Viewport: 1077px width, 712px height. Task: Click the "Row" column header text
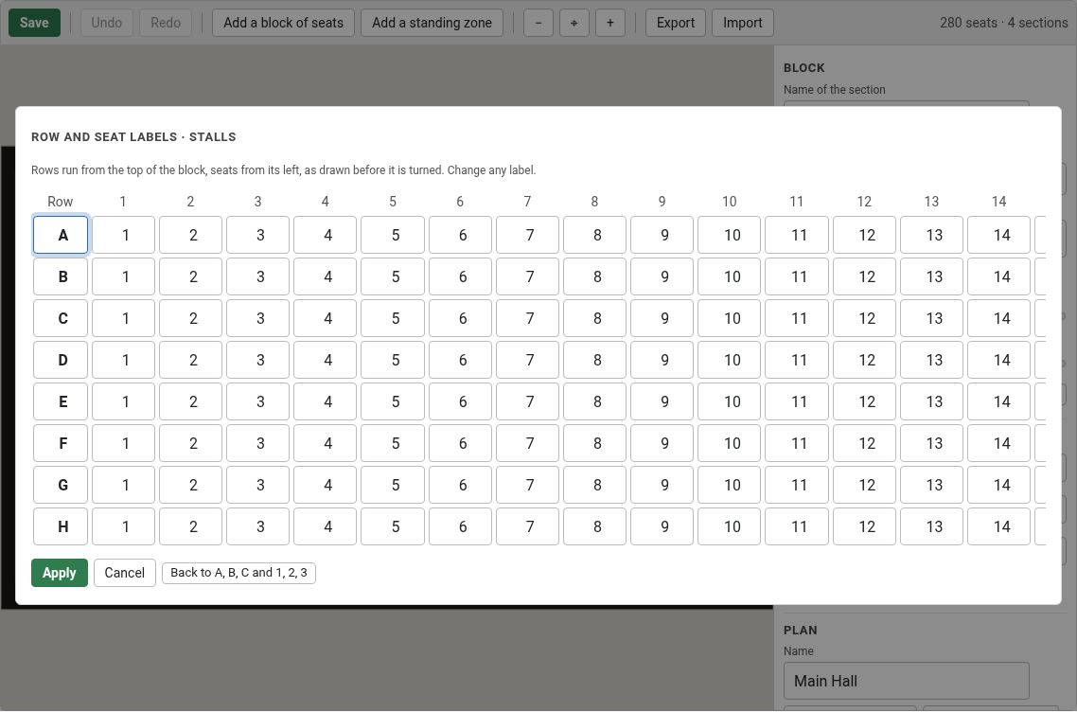(61, 202)
